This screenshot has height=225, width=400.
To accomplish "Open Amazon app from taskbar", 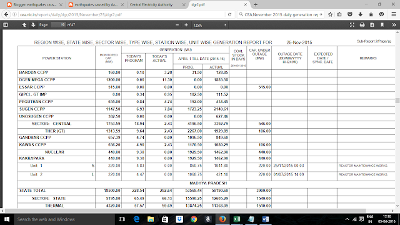I will 208,219.
